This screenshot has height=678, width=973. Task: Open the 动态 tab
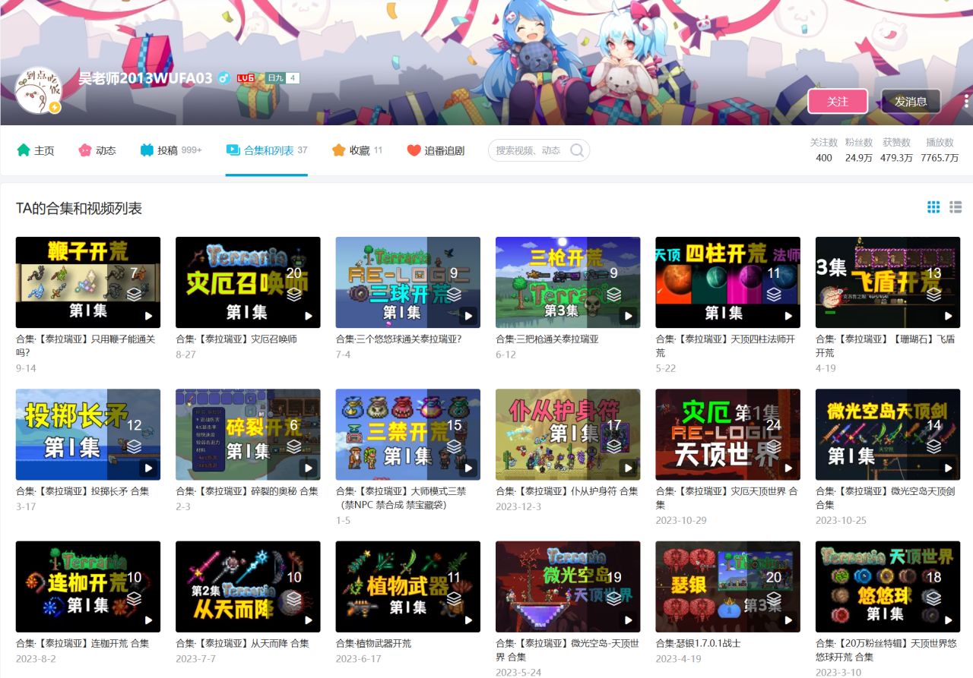coord(97,150)
